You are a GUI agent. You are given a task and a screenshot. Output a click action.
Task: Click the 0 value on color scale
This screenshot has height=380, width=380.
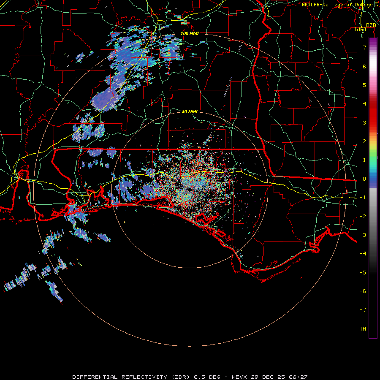tap(364, 179)
